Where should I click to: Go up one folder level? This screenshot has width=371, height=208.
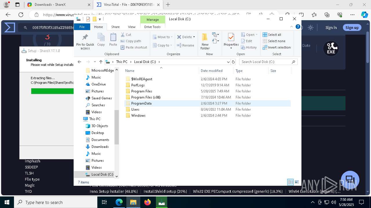(101, 62)
